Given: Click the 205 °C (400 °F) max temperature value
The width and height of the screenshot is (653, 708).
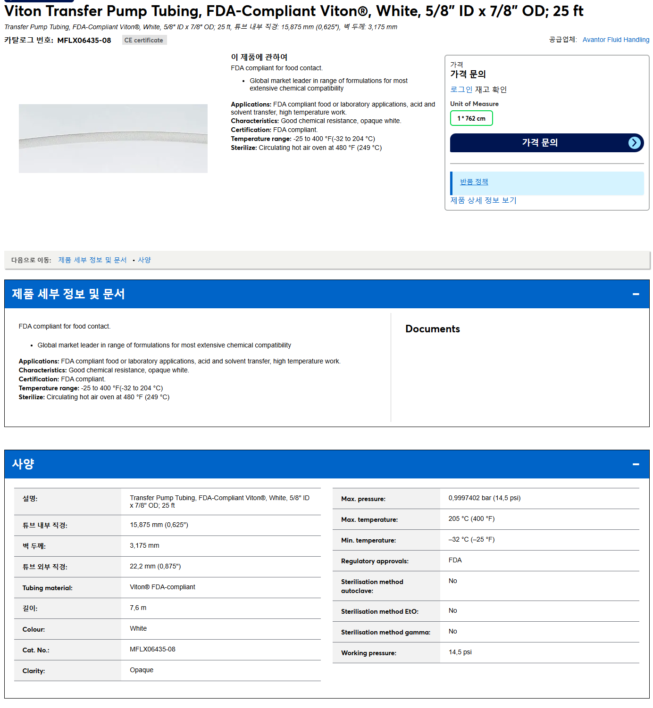Looking at the screenshot, I should (x=471, y=519).
